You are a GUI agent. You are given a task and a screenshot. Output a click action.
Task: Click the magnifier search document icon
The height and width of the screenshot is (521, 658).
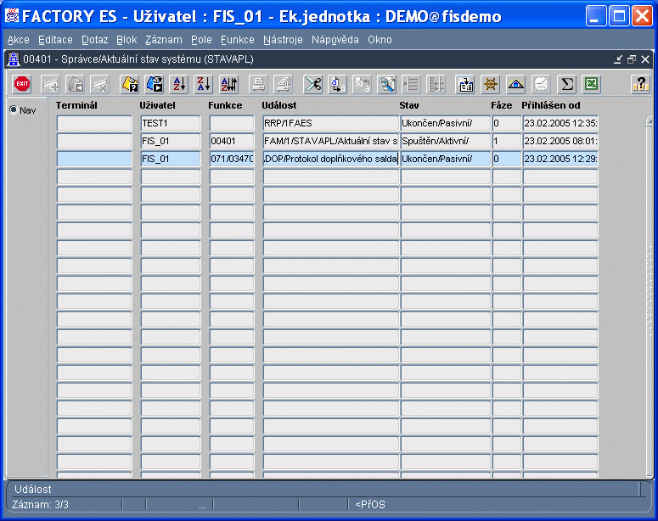tap(387, 84)
